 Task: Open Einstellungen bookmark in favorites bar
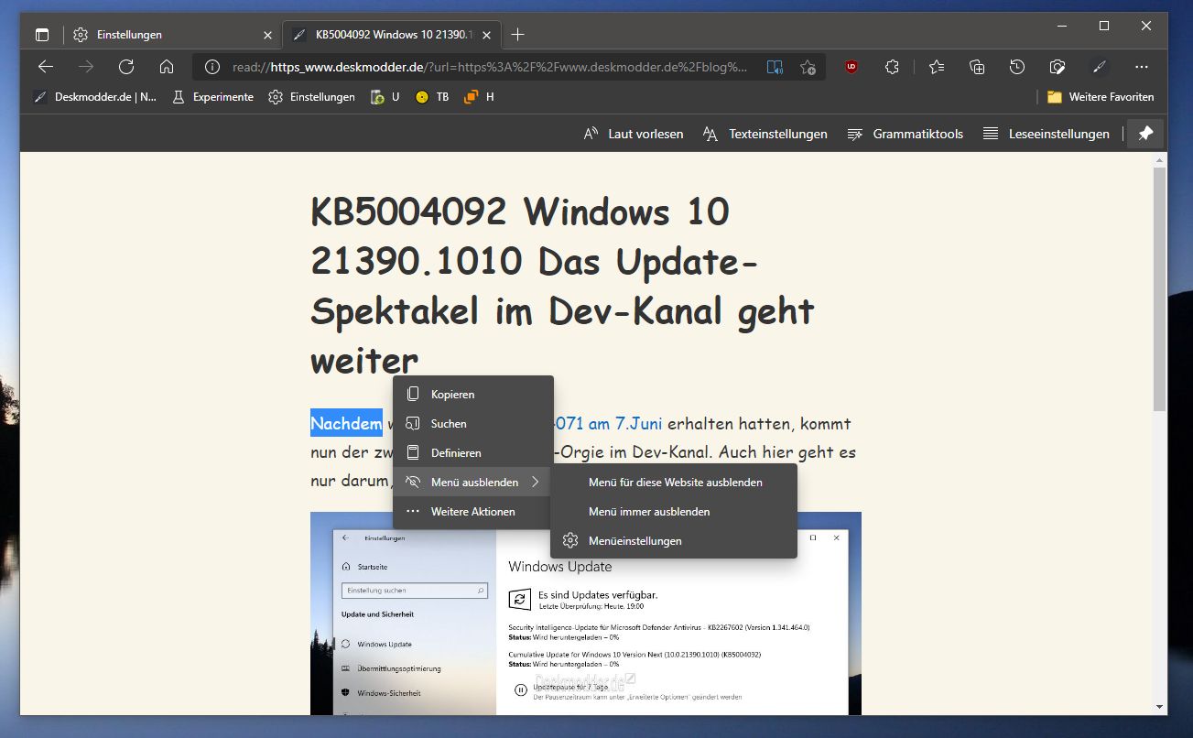click(x=311, y=97)
